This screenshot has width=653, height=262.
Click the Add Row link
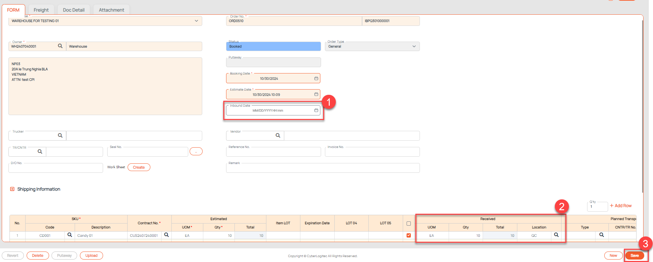[621, 206]
